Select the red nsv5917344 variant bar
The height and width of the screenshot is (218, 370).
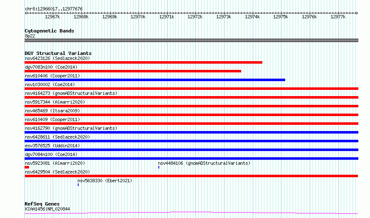tap(191, 106)
